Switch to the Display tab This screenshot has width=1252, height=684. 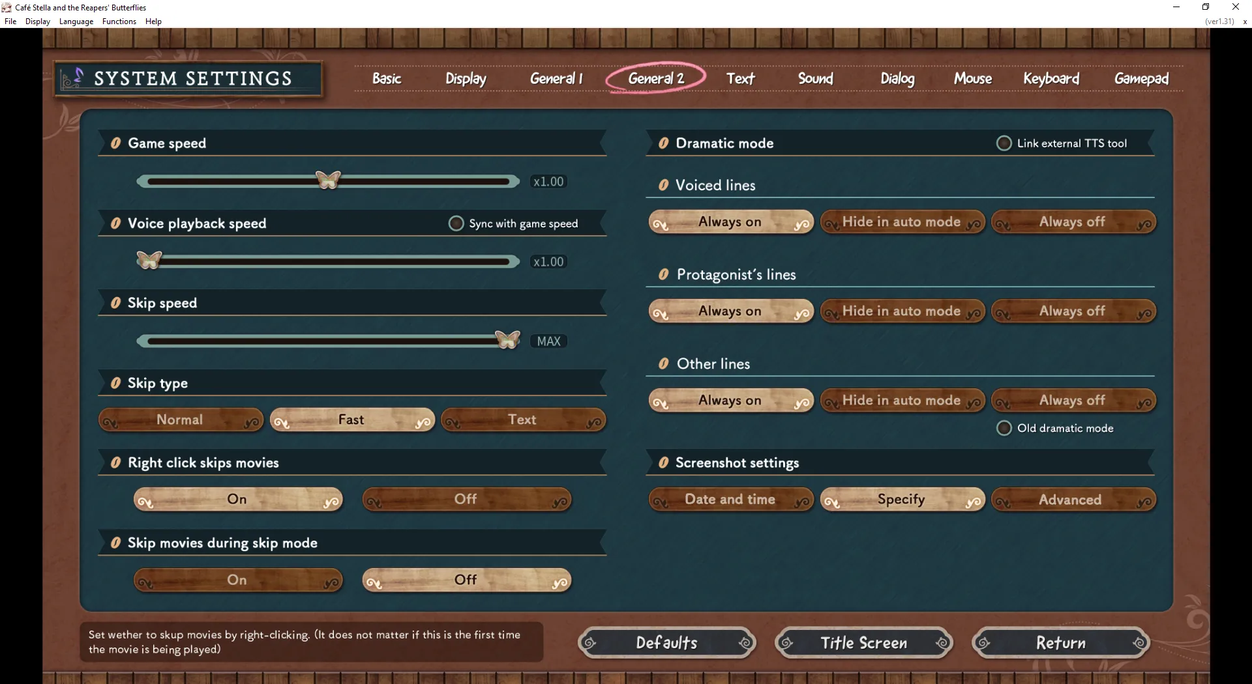coord(466,79)
